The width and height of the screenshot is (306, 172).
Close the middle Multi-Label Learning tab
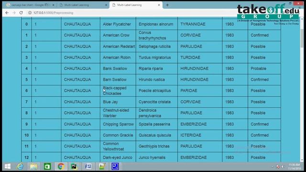(x=106, y=5)
